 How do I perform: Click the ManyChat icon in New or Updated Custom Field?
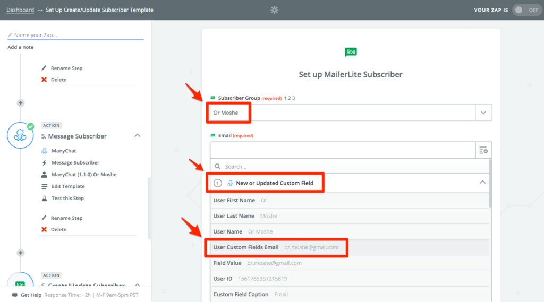(x=230, y=183)
